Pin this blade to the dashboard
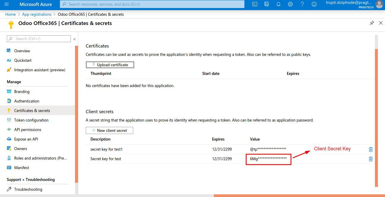Screen dimensions: 385x197 click(372, 23)
